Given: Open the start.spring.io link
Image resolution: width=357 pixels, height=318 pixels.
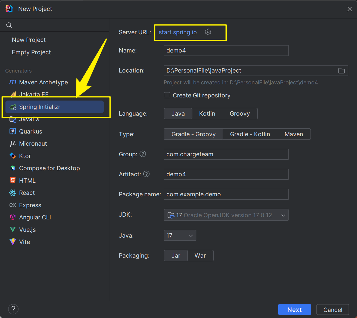Looking at the screenshot, I should coord(178,32).
